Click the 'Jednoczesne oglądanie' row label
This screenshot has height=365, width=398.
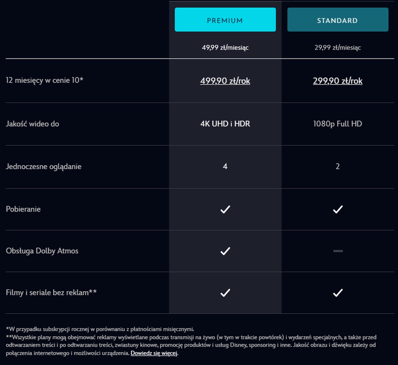point(43,167)
